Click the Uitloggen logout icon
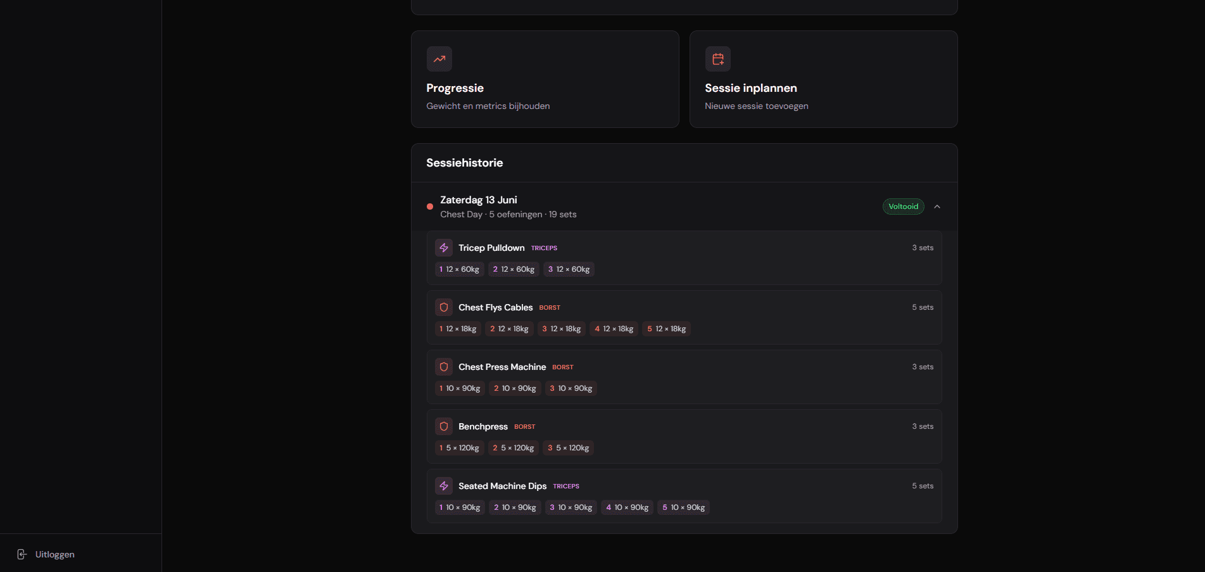Viewport: 1205px width, 572px height. [22, 554]
